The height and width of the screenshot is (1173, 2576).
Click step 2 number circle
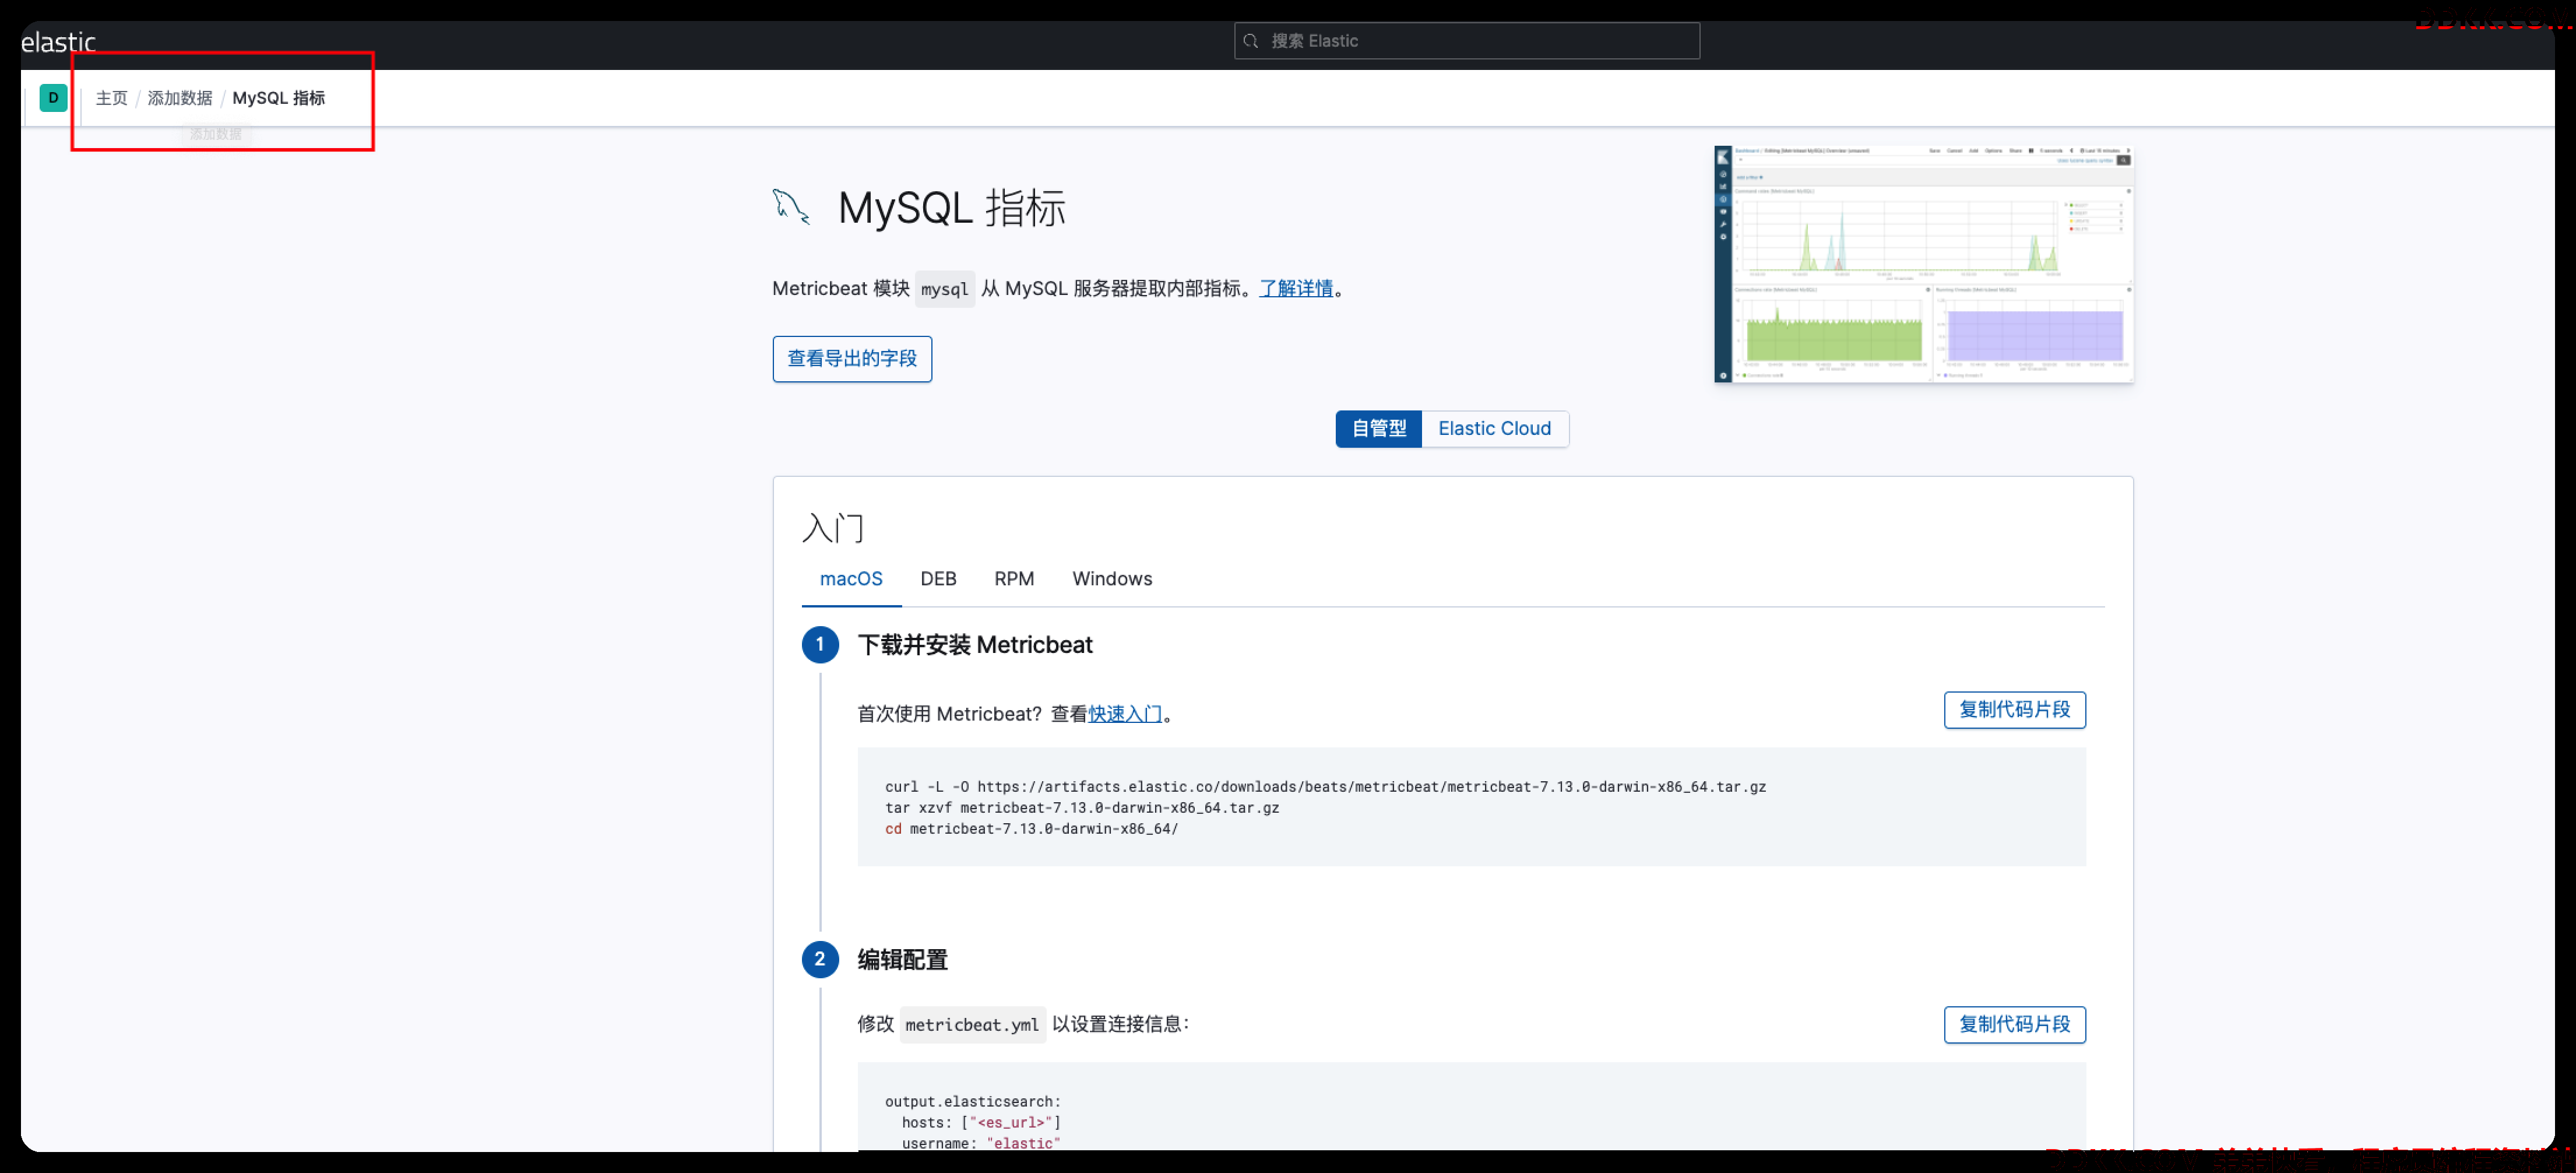pyautogui.click(x=820, y=960)
